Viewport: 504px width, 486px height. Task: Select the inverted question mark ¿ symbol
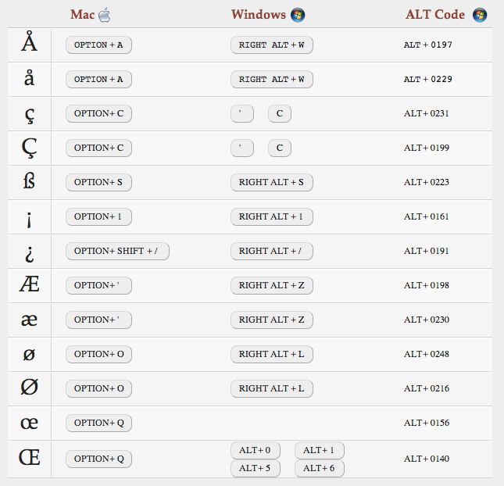pos(29,251)
